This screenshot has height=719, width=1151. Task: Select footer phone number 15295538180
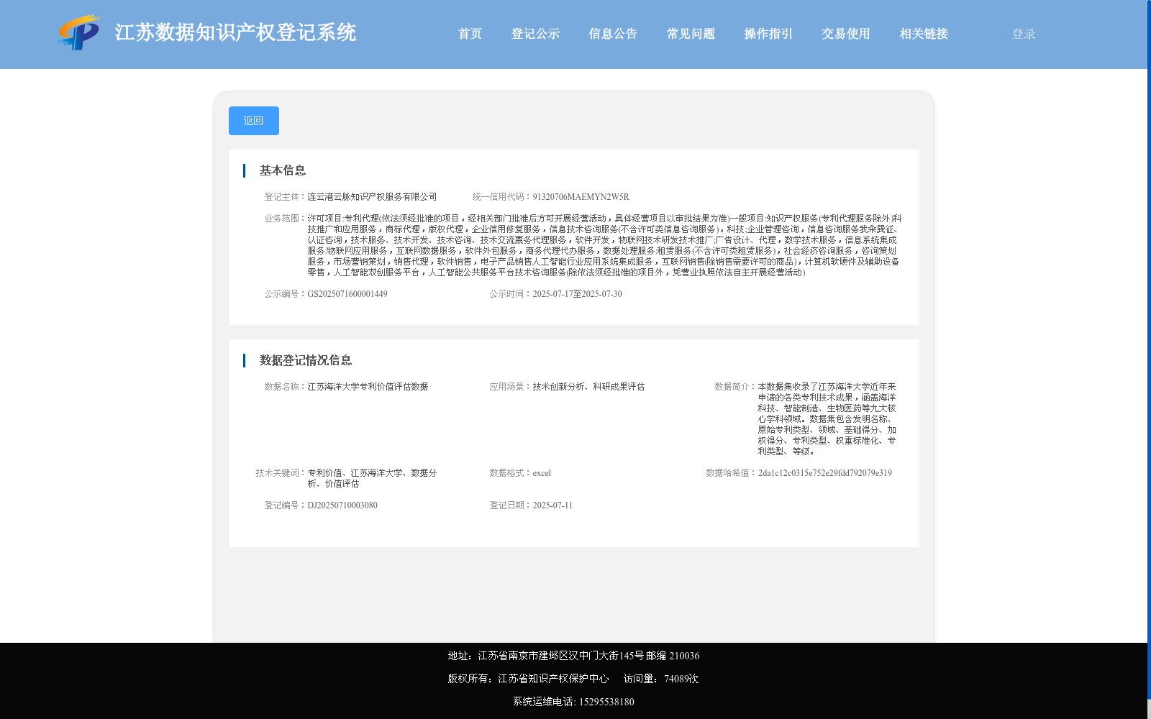click(606, 702)
